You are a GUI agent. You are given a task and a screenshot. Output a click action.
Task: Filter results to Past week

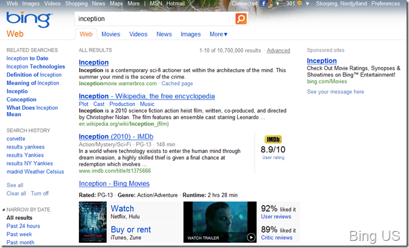[x=19, y=234]
